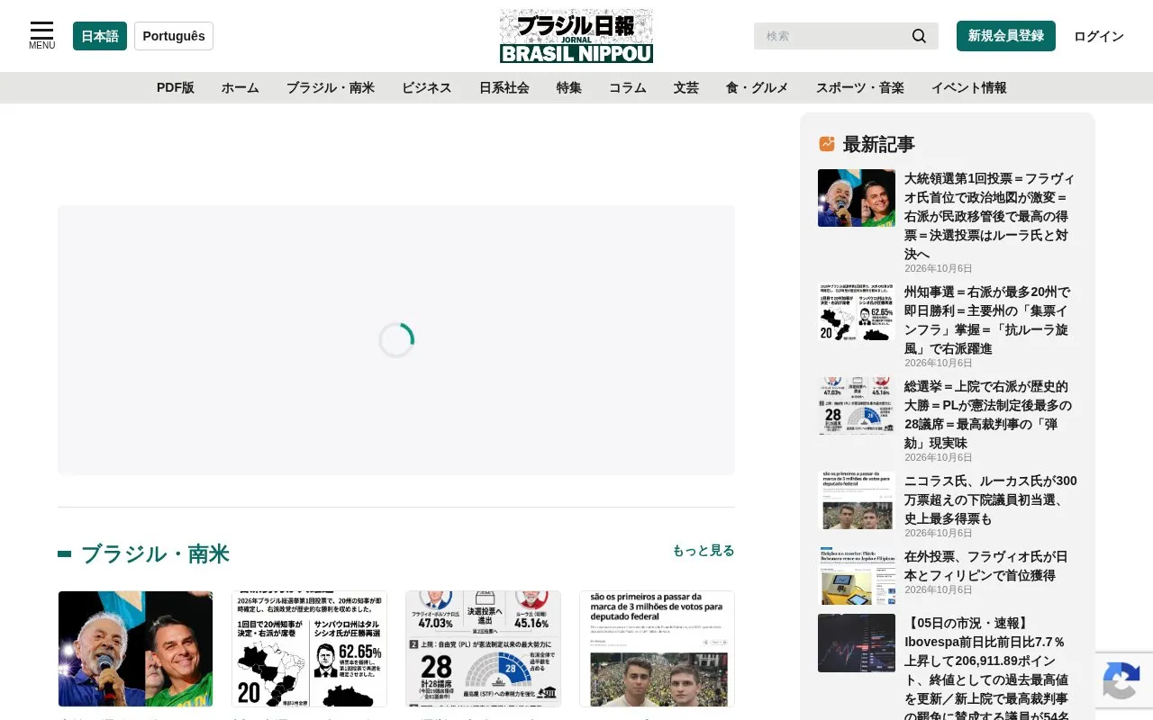
Task: Click the ブラジル・南米 section heading
Action: pos(155,553)
